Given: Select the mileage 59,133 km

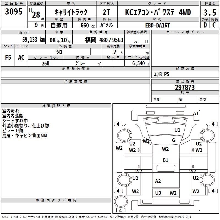Looking at the screenshot, I should point(34,40).
